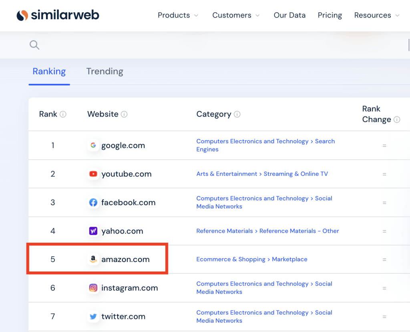The width and height of the screenshot is (410, 332).
Task: Select rank number 4 cell
Action: point(53,231)
